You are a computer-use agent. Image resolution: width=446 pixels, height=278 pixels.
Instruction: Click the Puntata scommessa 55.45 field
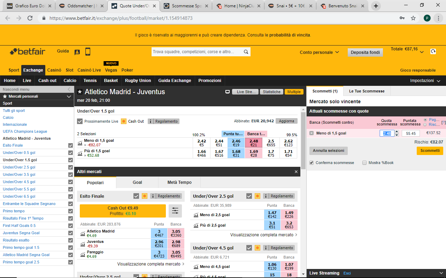tap(411, 133)
